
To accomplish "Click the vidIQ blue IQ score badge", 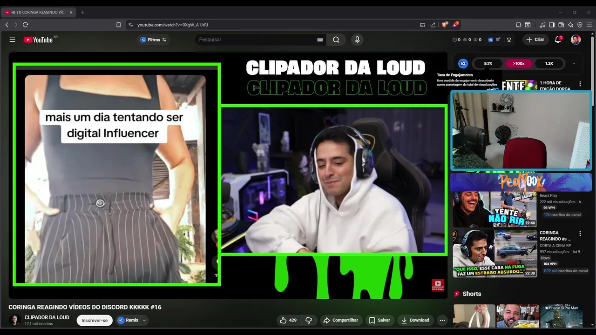I will point(463,63).
